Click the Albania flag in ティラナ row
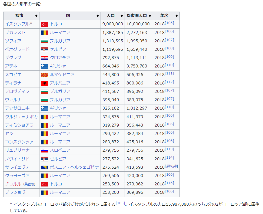The image size is (263, 214). (x=45, y=83)
